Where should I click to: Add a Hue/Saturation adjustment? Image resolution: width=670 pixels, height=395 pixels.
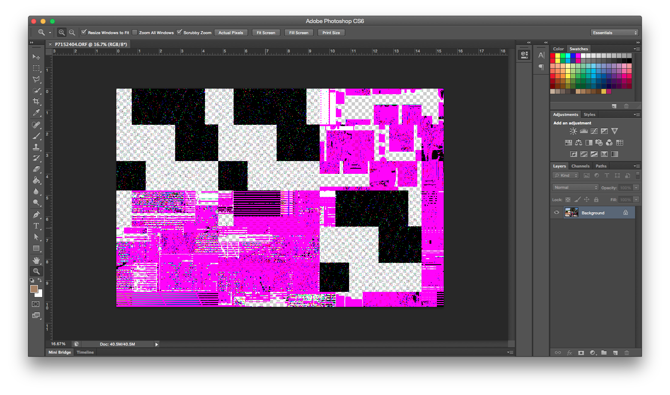point(569,143)
